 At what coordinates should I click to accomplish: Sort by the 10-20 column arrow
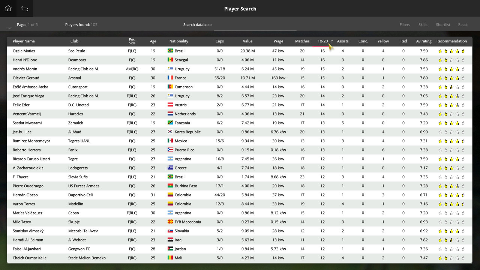pos(331,41)
